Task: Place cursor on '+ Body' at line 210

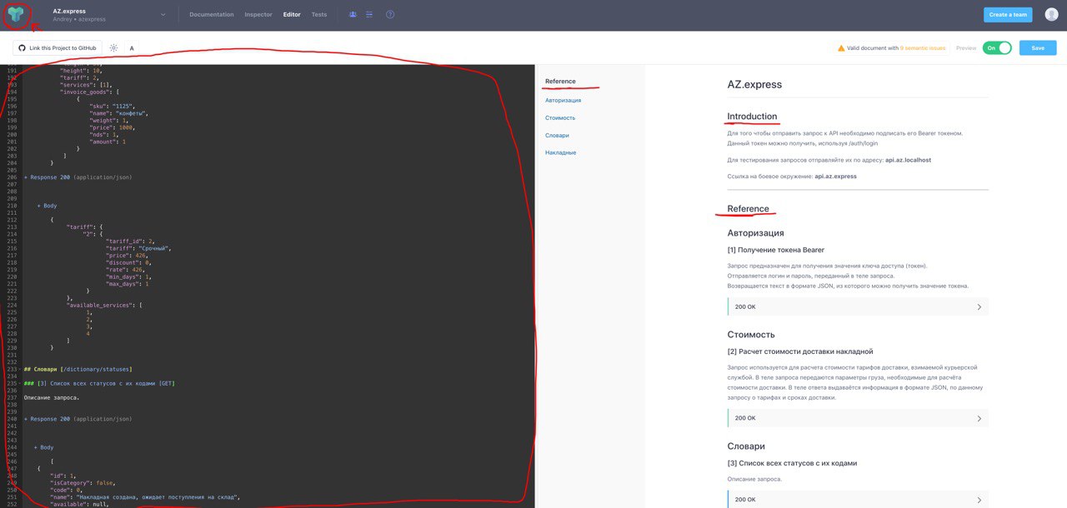Action: coord(47,206)
